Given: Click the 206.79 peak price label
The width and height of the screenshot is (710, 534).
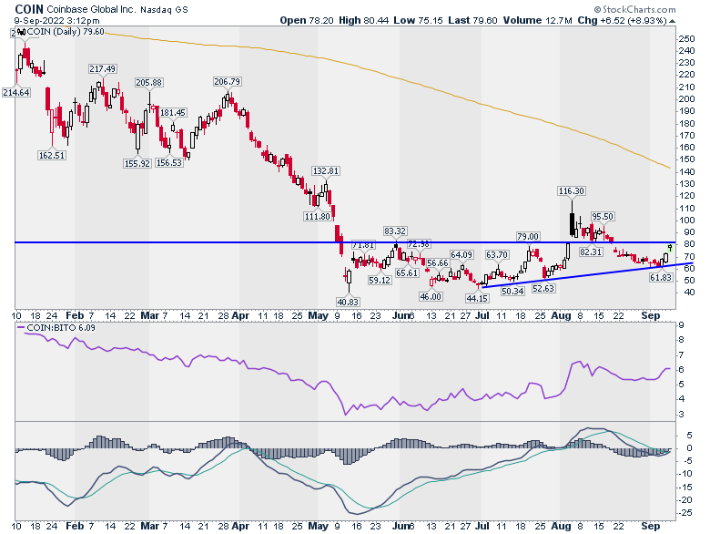Looking at the screenshot, I should (x=228, y=82).
